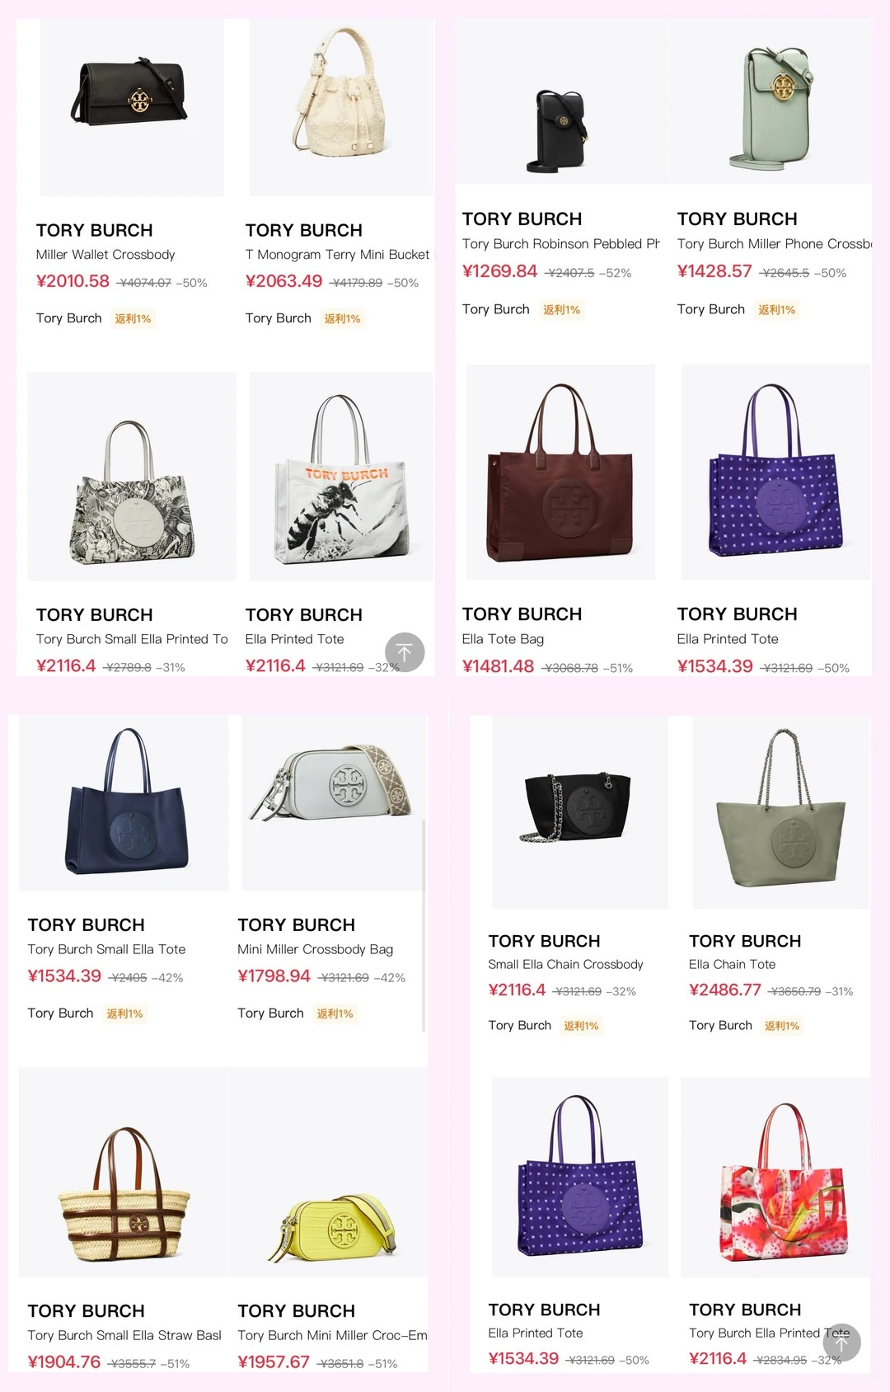Open the Miller Wallet Crossbody product image
This screenshot has width=890, height=1392.
tap(132, 107)
